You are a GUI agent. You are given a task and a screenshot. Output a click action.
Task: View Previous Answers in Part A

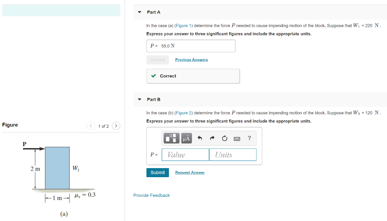coord(191,60)
